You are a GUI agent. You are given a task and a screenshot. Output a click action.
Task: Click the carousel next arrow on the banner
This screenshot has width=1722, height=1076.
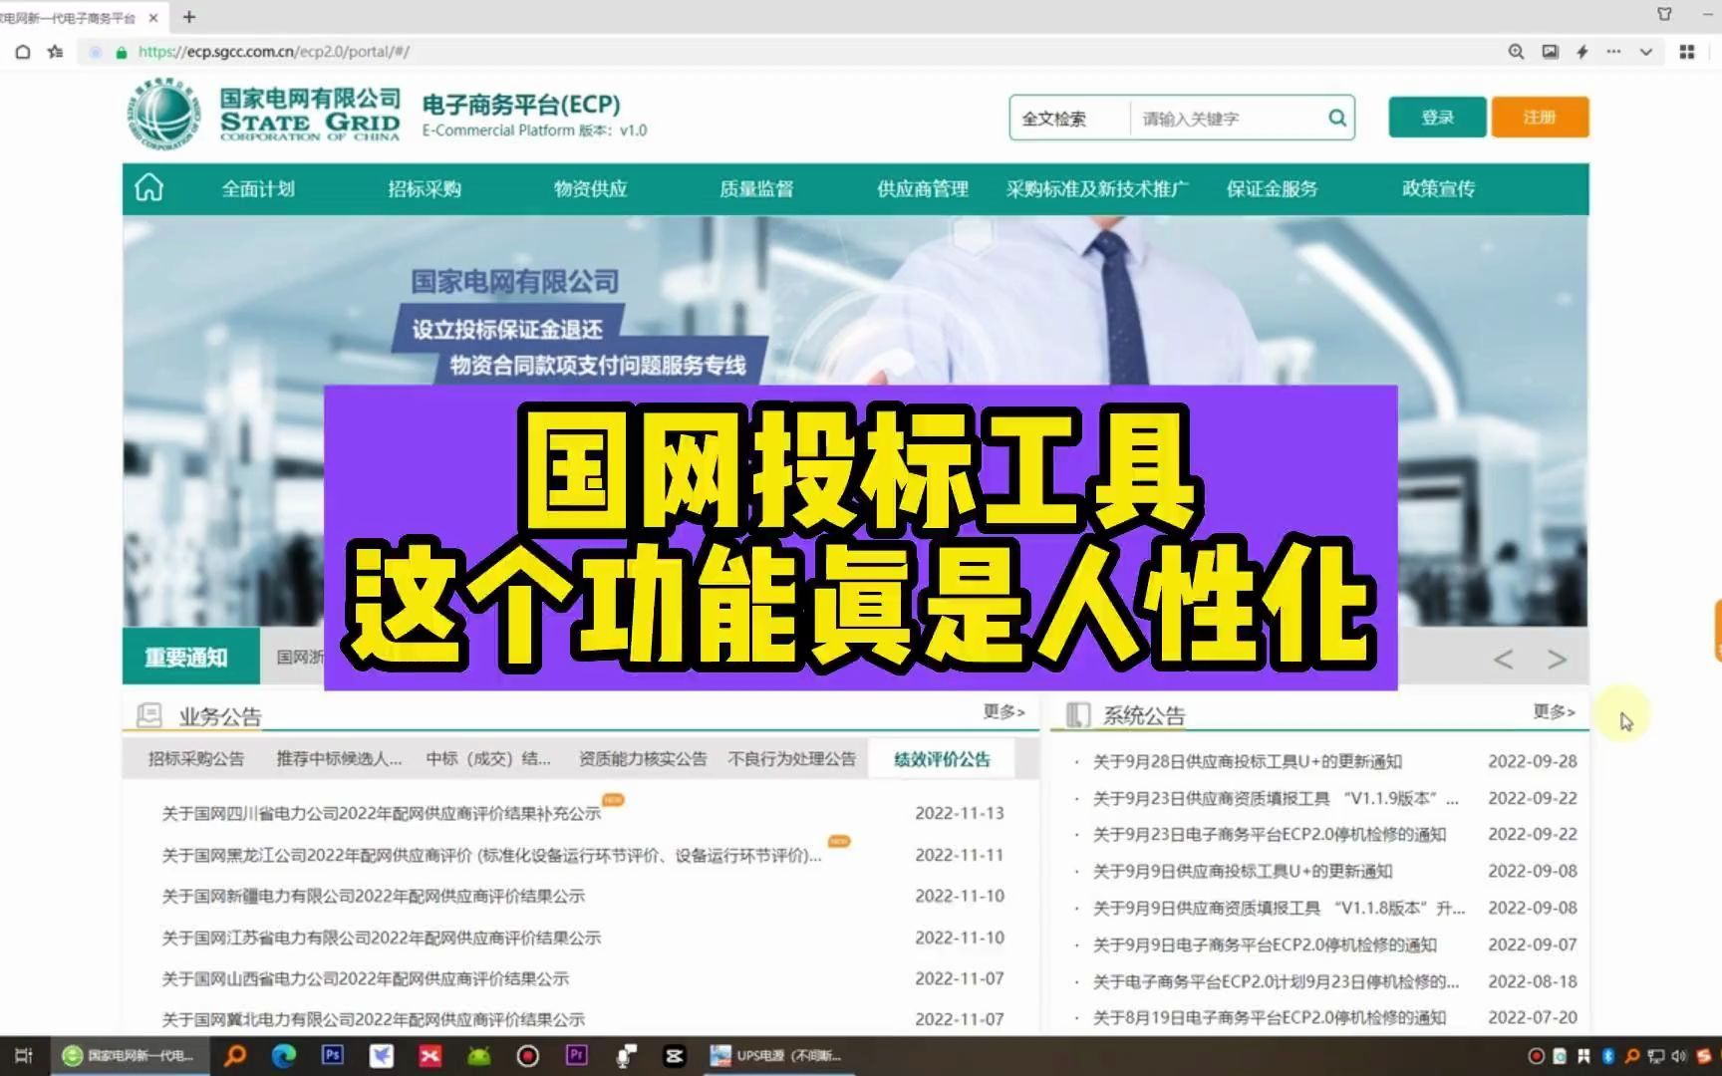point(1557,659)
